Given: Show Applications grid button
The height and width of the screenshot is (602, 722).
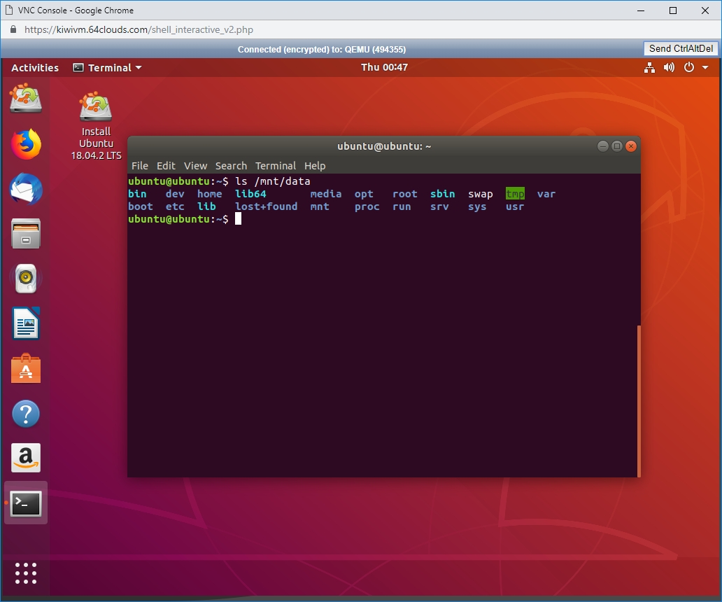Looking at the screenshot, I should pyautogui.click(x=26, y=573).
